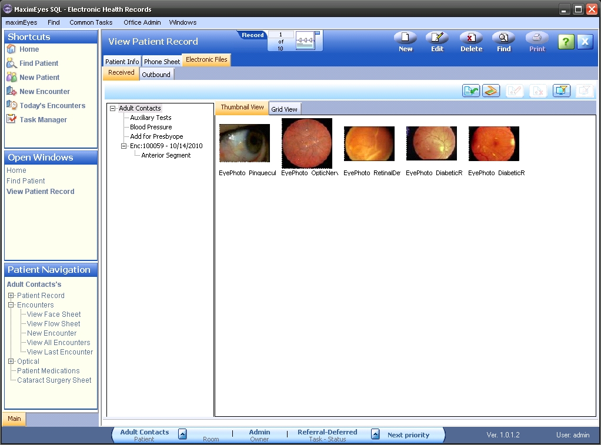Image resolution: width=601 pixels, height=445 pixels.
Task: Select the Electronic Files tab
Action: coord(206,59)
